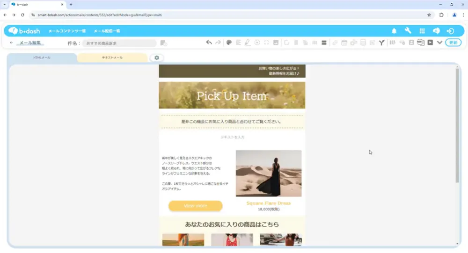
Task: Open browser extensions puzzle icon
Action: [441, 15]
